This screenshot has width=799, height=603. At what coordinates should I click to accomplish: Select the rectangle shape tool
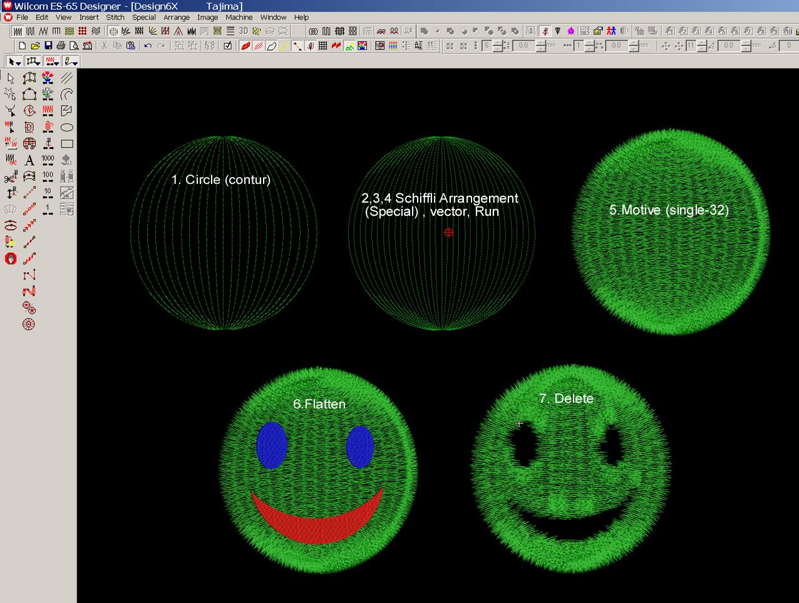coord(67,144)
